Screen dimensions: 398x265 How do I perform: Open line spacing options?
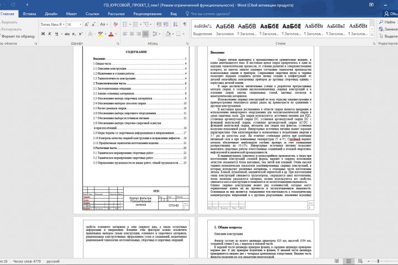(x=155, y=34)
